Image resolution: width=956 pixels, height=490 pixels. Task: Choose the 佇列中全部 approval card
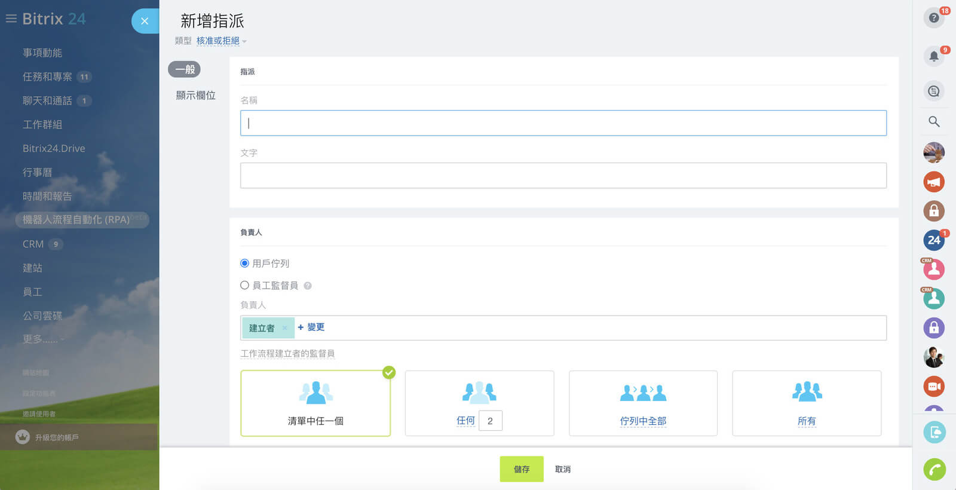point(643,403)
